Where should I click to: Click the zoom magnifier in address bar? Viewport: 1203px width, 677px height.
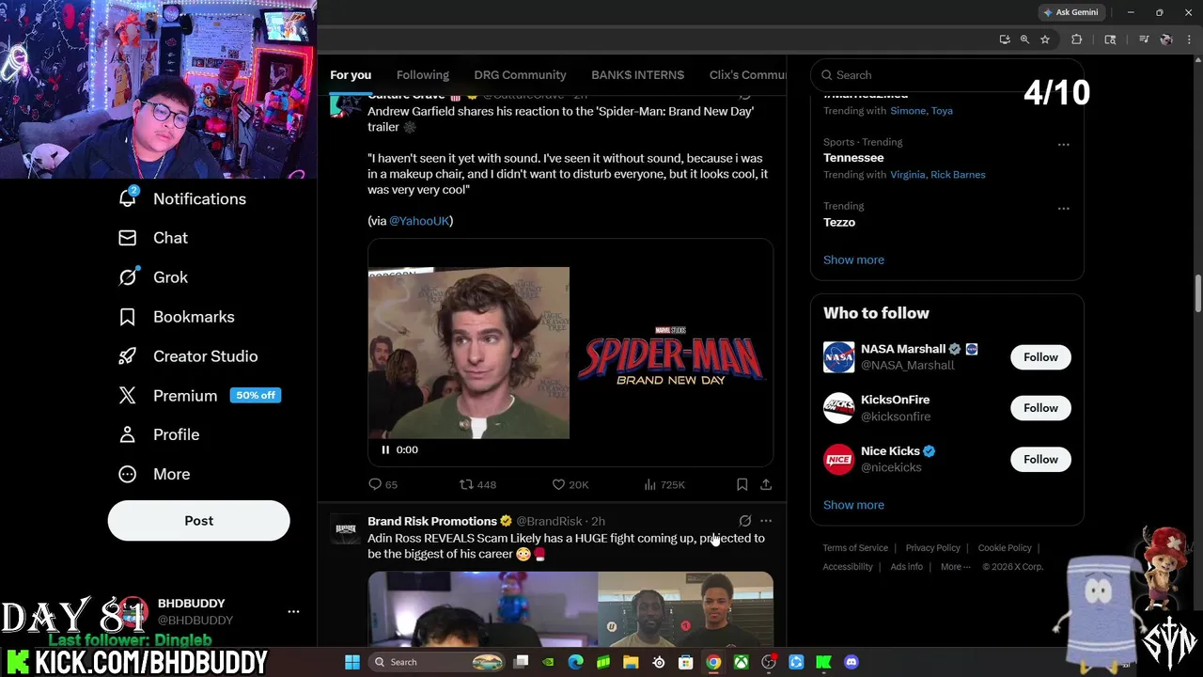pos(1024,39)
